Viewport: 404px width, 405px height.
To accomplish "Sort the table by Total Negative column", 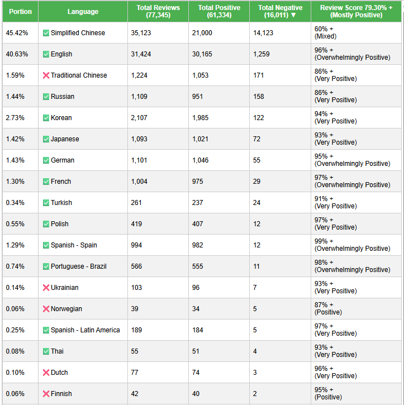I will [x=280, y=11].
